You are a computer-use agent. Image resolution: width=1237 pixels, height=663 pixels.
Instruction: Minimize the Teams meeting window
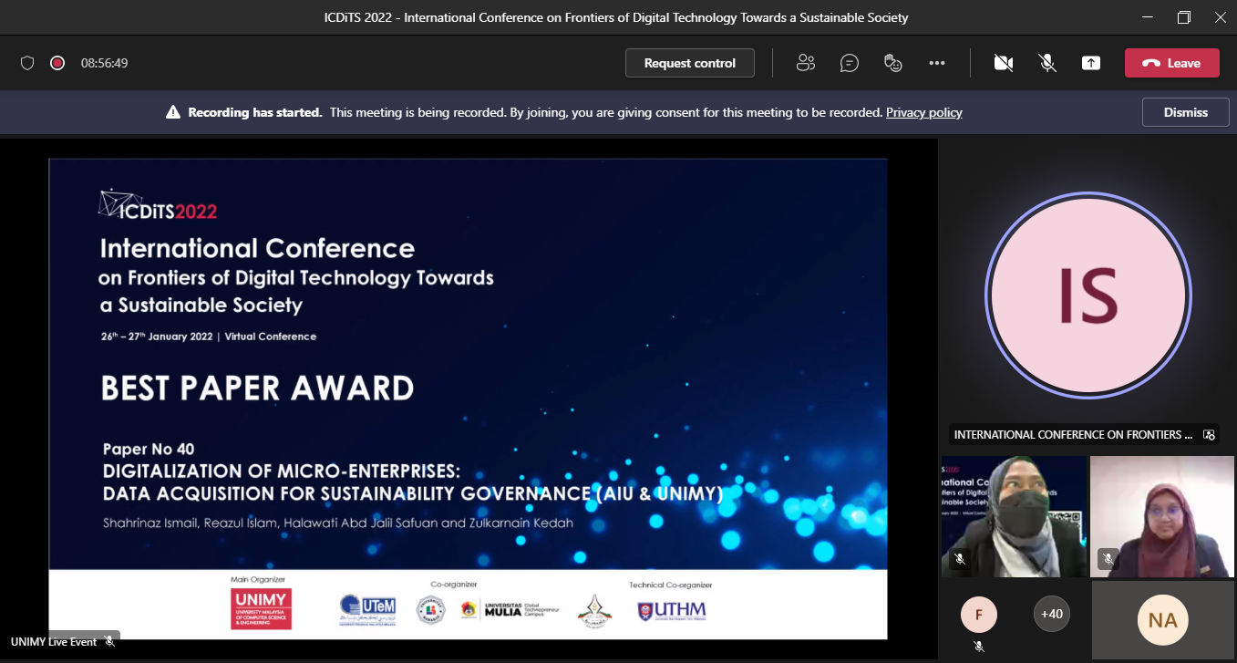[x=1147, y=17]
